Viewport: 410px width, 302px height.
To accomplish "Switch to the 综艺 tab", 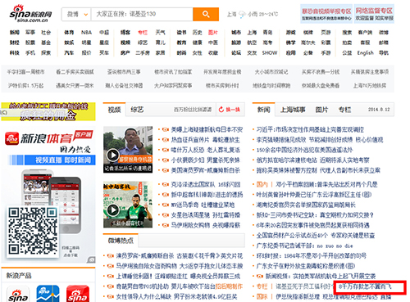I will [x=137, y=110].
